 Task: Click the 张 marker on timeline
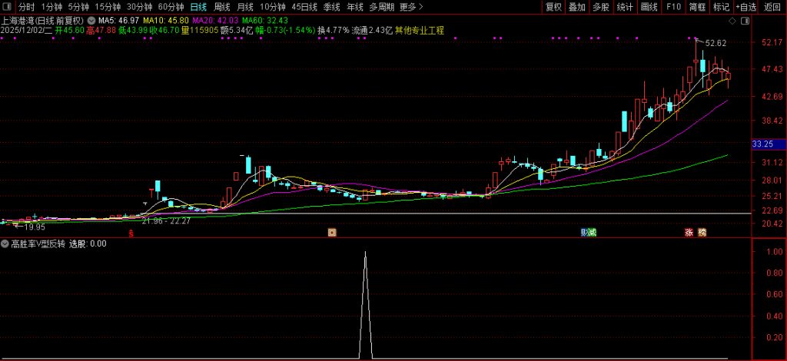tap(689, 233)
